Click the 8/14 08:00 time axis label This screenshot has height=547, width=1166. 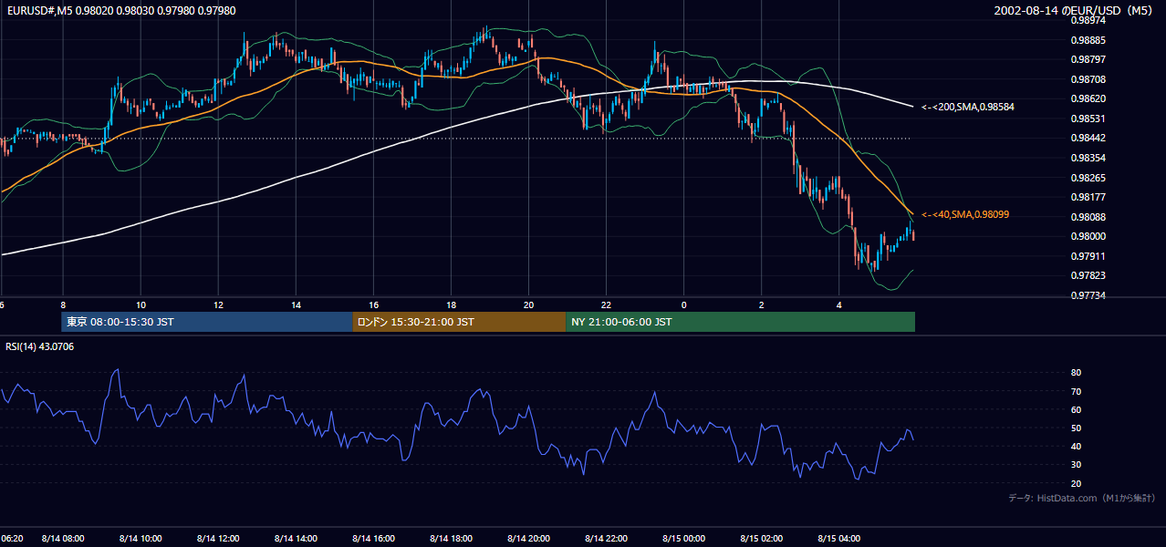coord(63,539)
